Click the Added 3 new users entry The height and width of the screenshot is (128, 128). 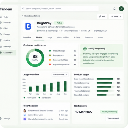click(x=45, y=115)
